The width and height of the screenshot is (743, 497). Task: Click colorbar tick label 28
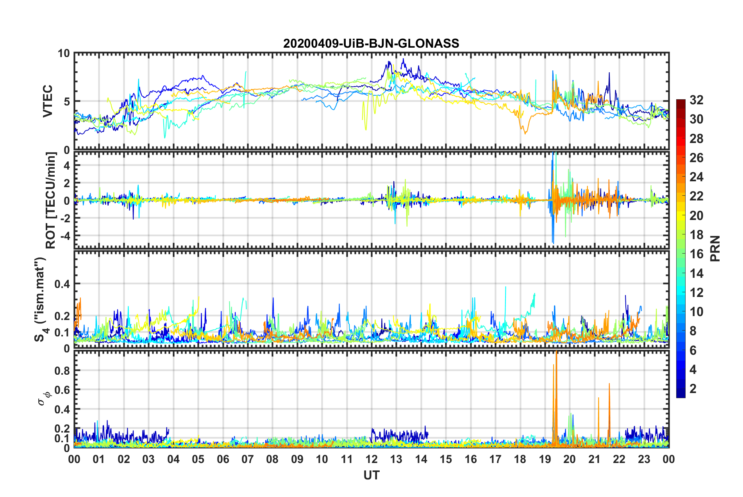pos(696,139)
